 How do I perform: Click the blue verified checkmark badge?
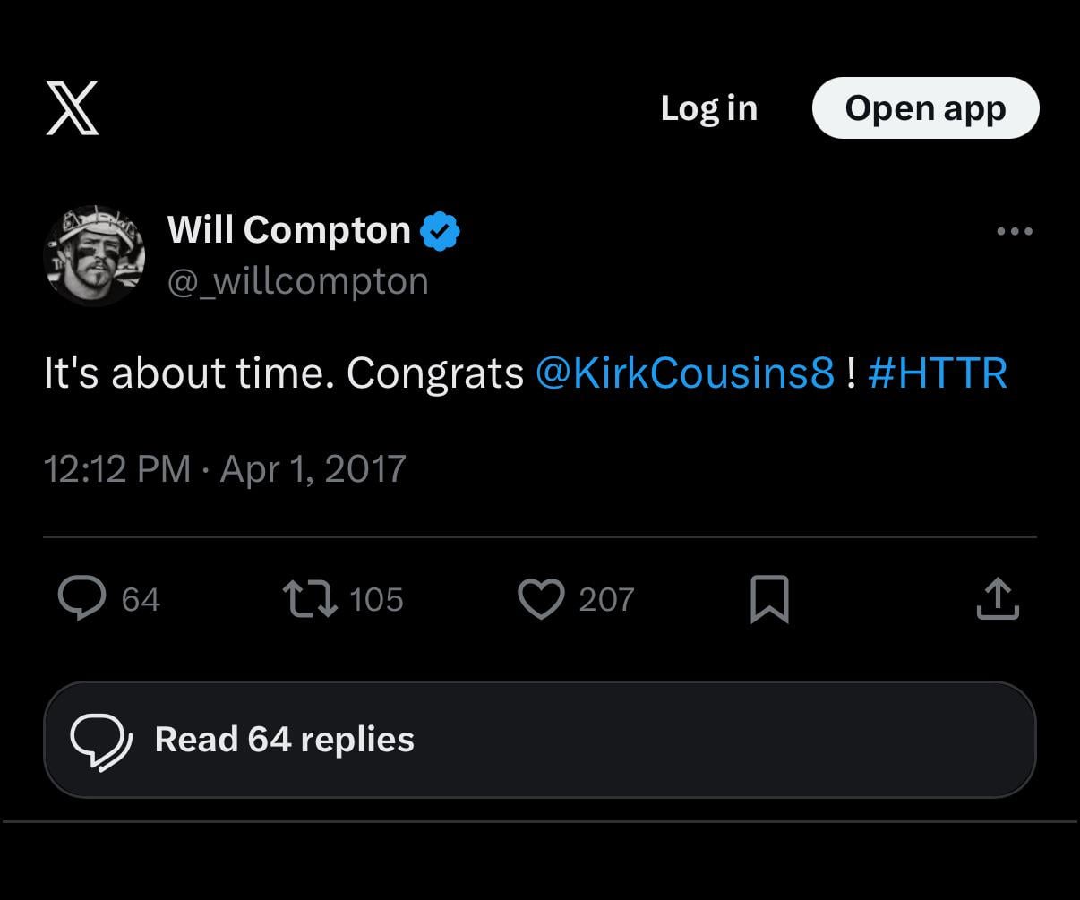pyautogui.click(x=441, y=229)
